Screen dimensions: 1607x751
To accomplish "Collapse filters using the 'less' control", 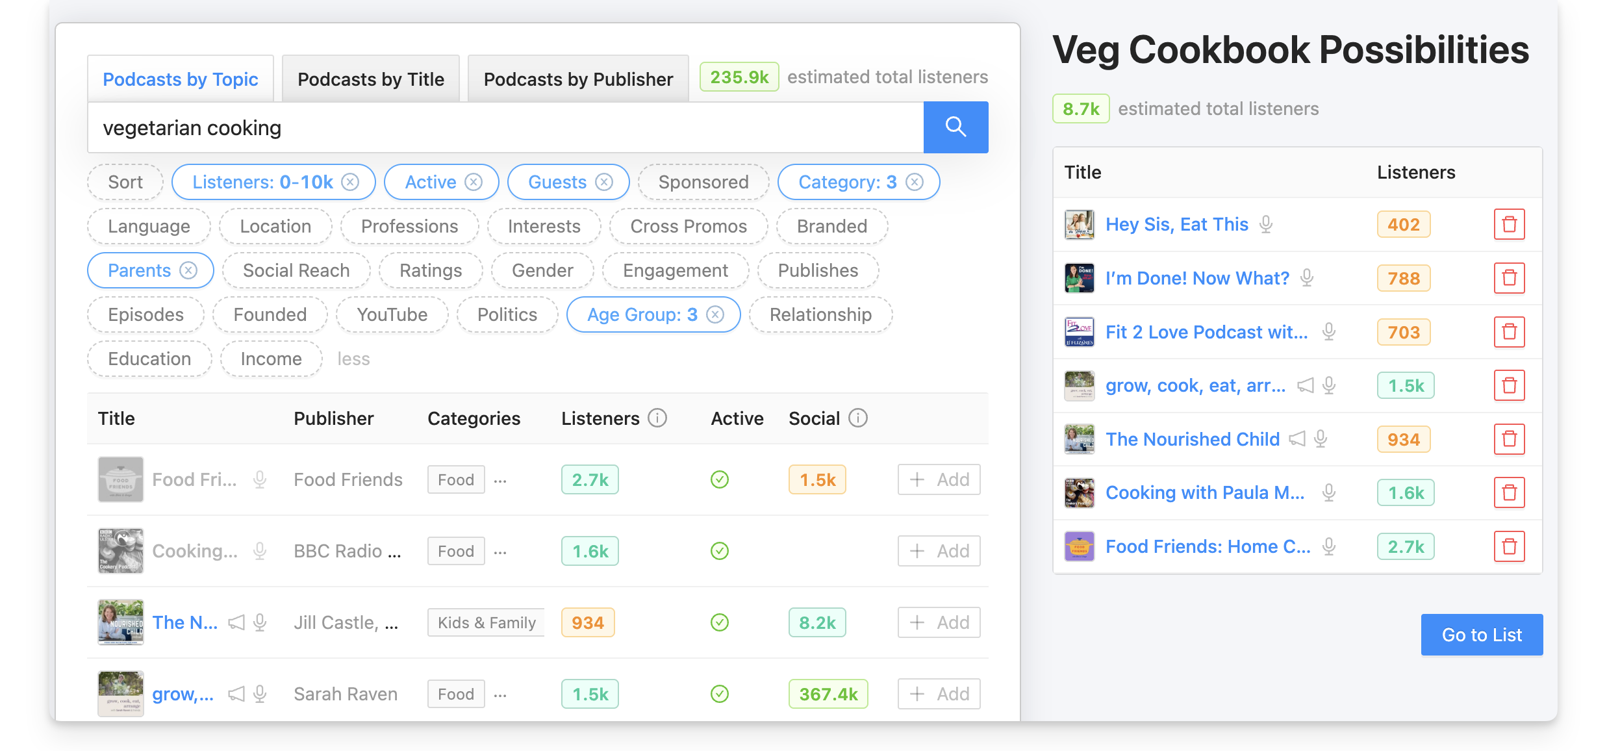I will pos(353,358).
